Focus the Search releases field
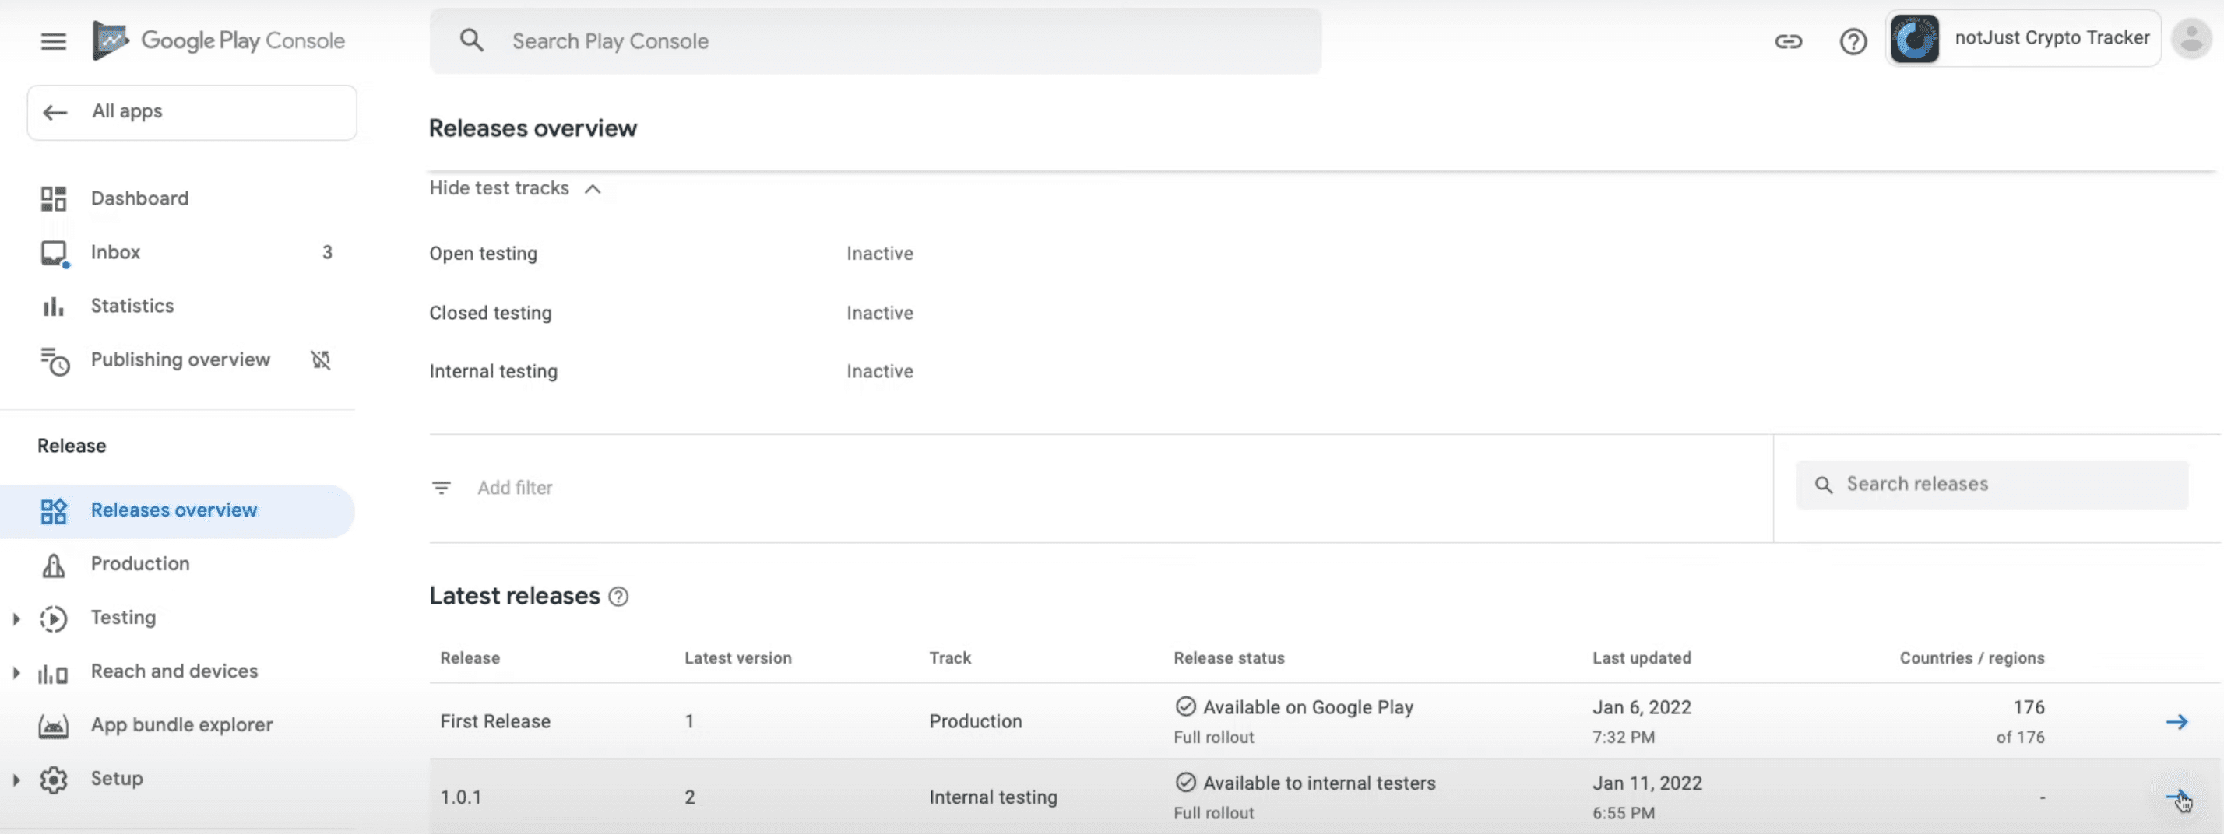Viewport: 2224px width, 834px height. click(x=1992, y=485)
